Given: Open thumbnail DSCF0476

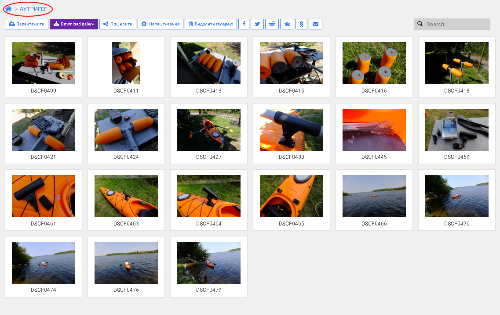Looking at the screenshot, I should point(126,263).
